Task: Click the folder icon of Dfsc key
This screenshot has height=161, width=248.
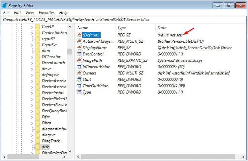Action: (37, 117)
